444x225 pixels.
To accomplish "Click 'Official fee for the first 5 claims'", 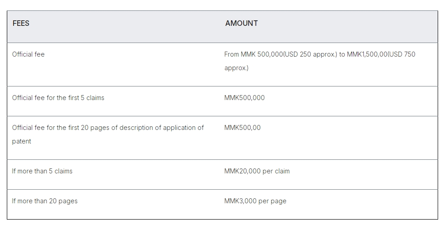I will pyautogui.click(x=58, y=98).
